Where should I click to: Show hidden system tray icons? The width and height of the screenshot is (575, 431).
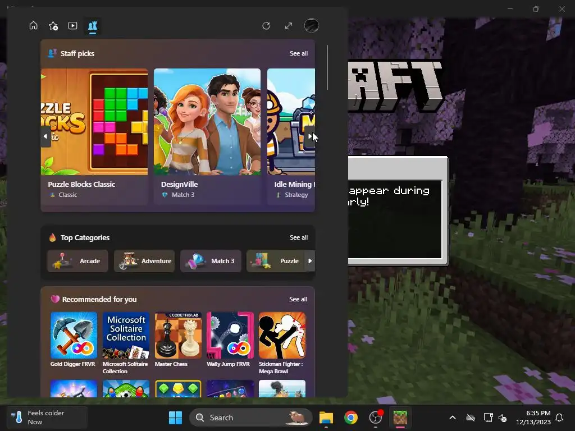coord(453,418)
